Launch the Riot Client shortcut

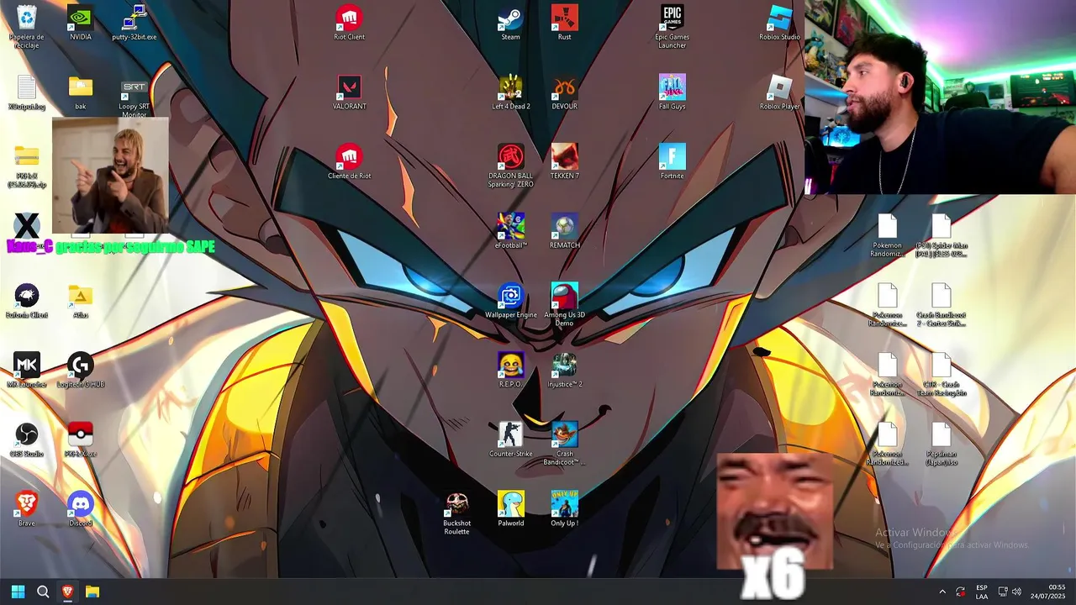click(350, 24)
